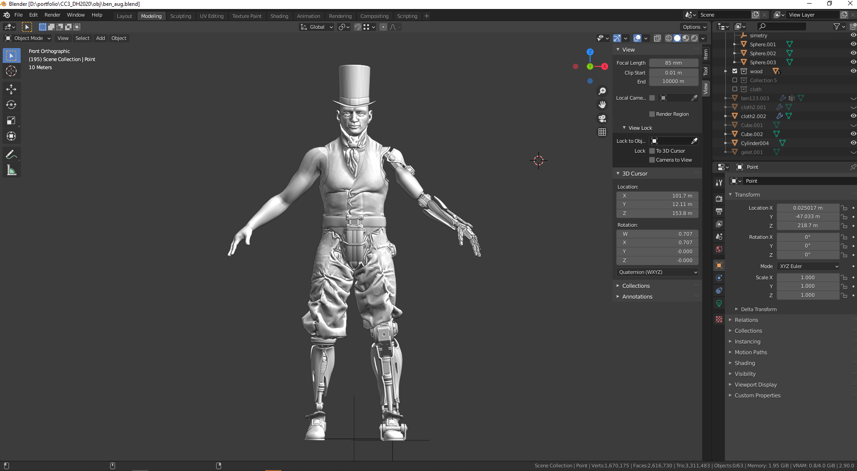
Task: Open the Active Tool properties tab
Action: 719,182
